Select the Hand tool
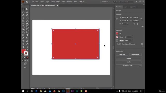This screenshot has width=166, height=93. coord(23,47)
